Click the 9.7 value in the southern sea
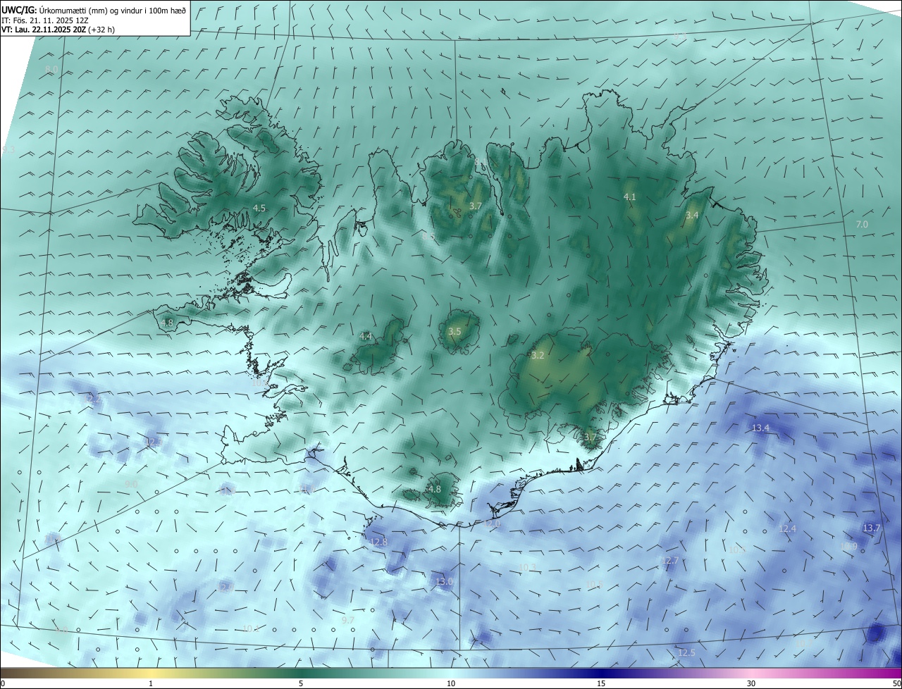 pos(347,620)
